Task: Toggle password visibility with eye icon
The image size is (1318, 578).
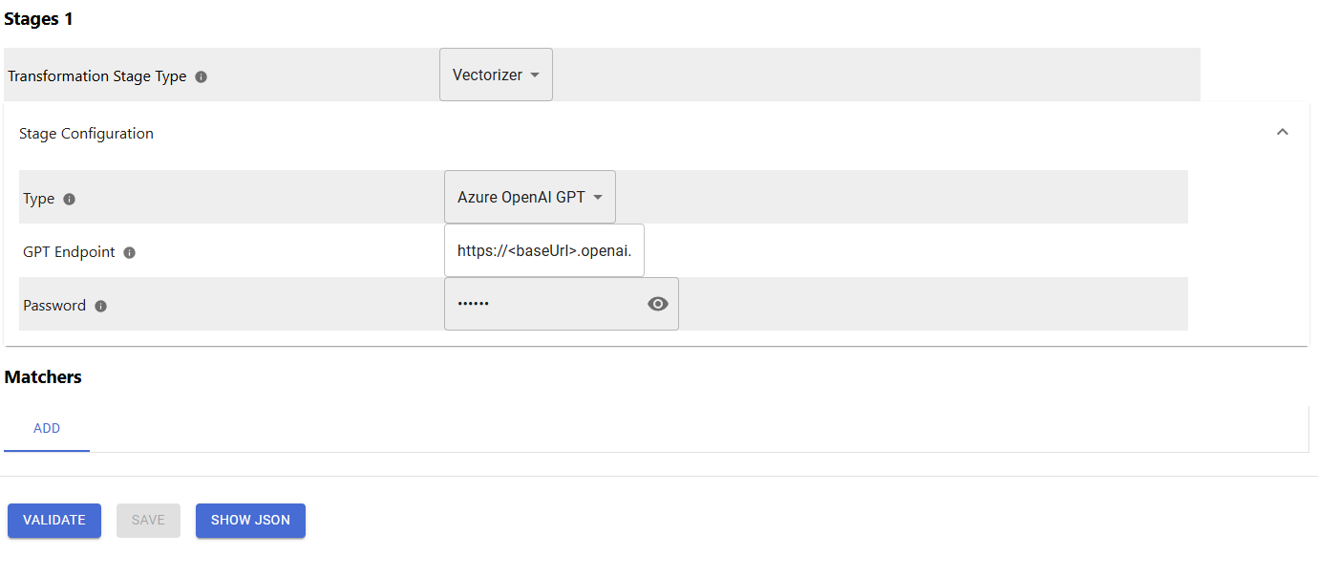Action: 658,304
